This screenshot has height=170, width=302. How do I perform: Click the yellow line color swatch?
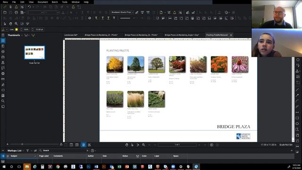tap(17, 29)
